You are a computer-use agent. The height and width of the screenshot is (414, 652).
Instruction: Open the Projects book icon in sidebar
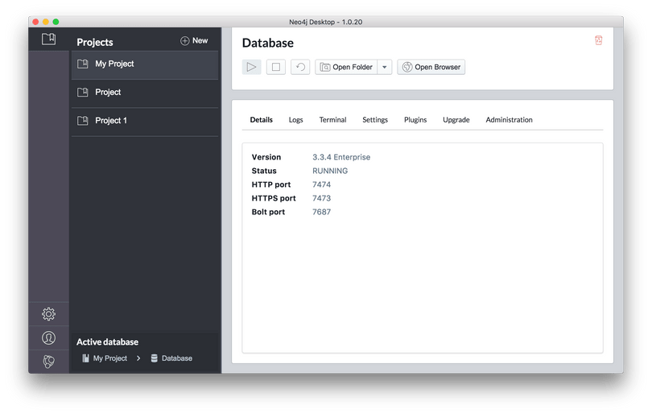tap(48, 39)
